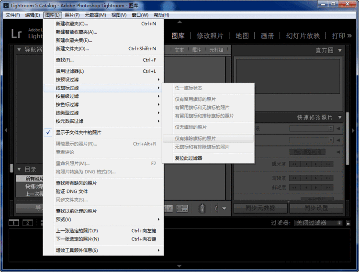Expand 按星级过滤 submenu
Viewport: 359px width, 272px height.
[103, 96]
